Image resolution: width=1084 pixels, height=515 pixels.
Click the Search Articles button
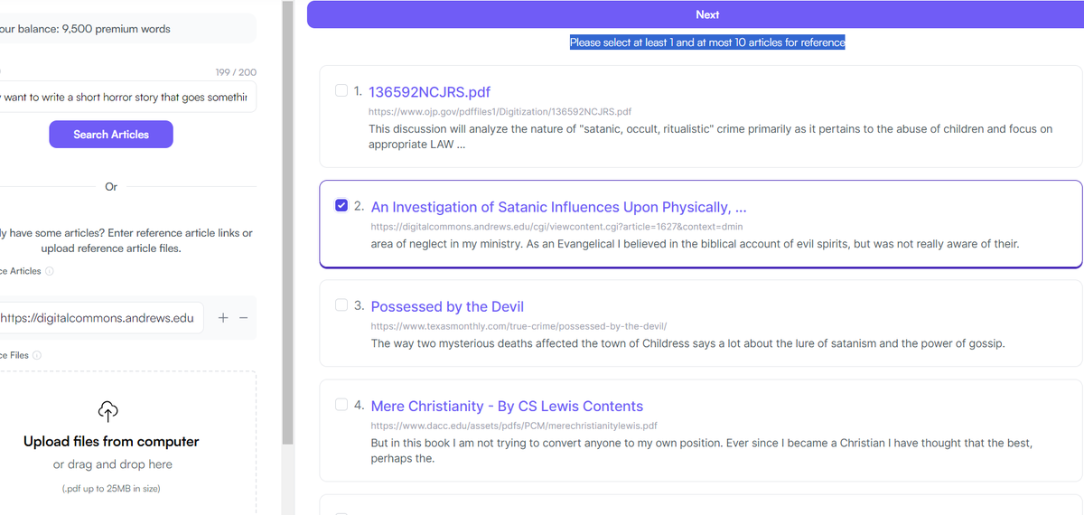click(111, 134)
